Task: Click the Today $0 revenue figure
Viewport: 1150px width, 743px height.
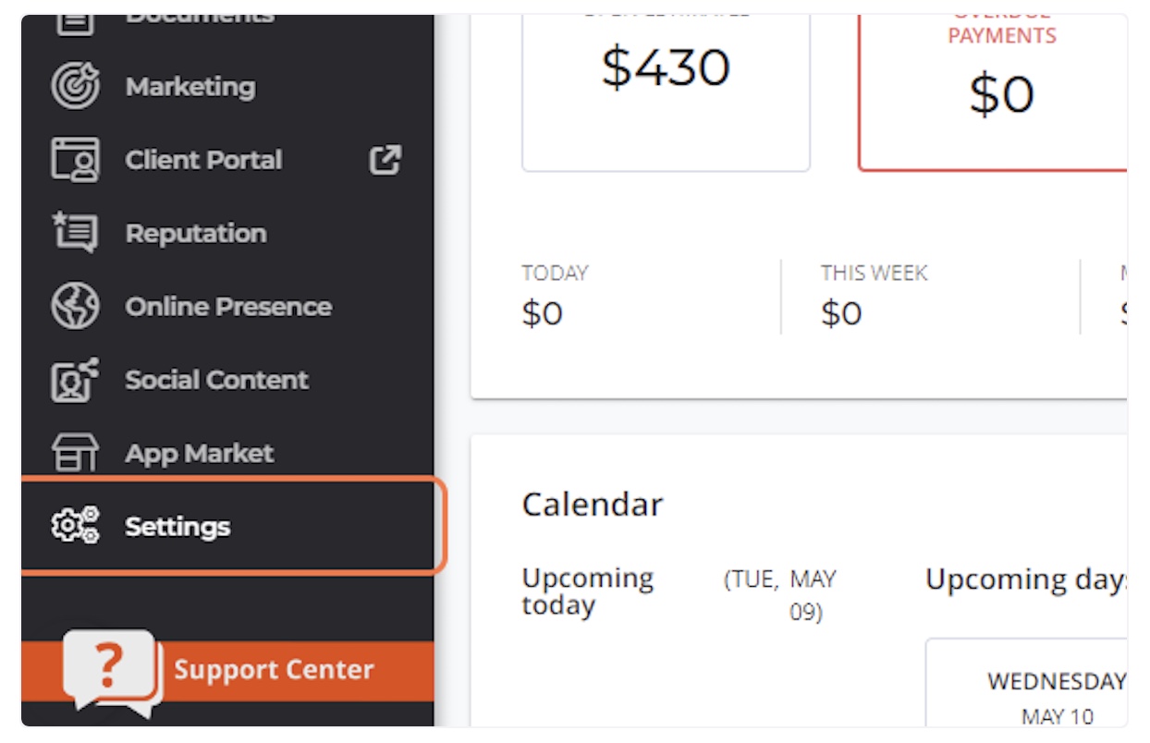Action: tap(543, 313)
